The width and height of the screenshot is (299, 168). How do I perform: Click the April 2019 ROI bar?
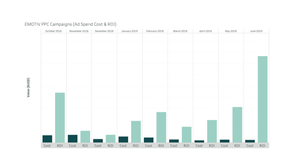212,131
